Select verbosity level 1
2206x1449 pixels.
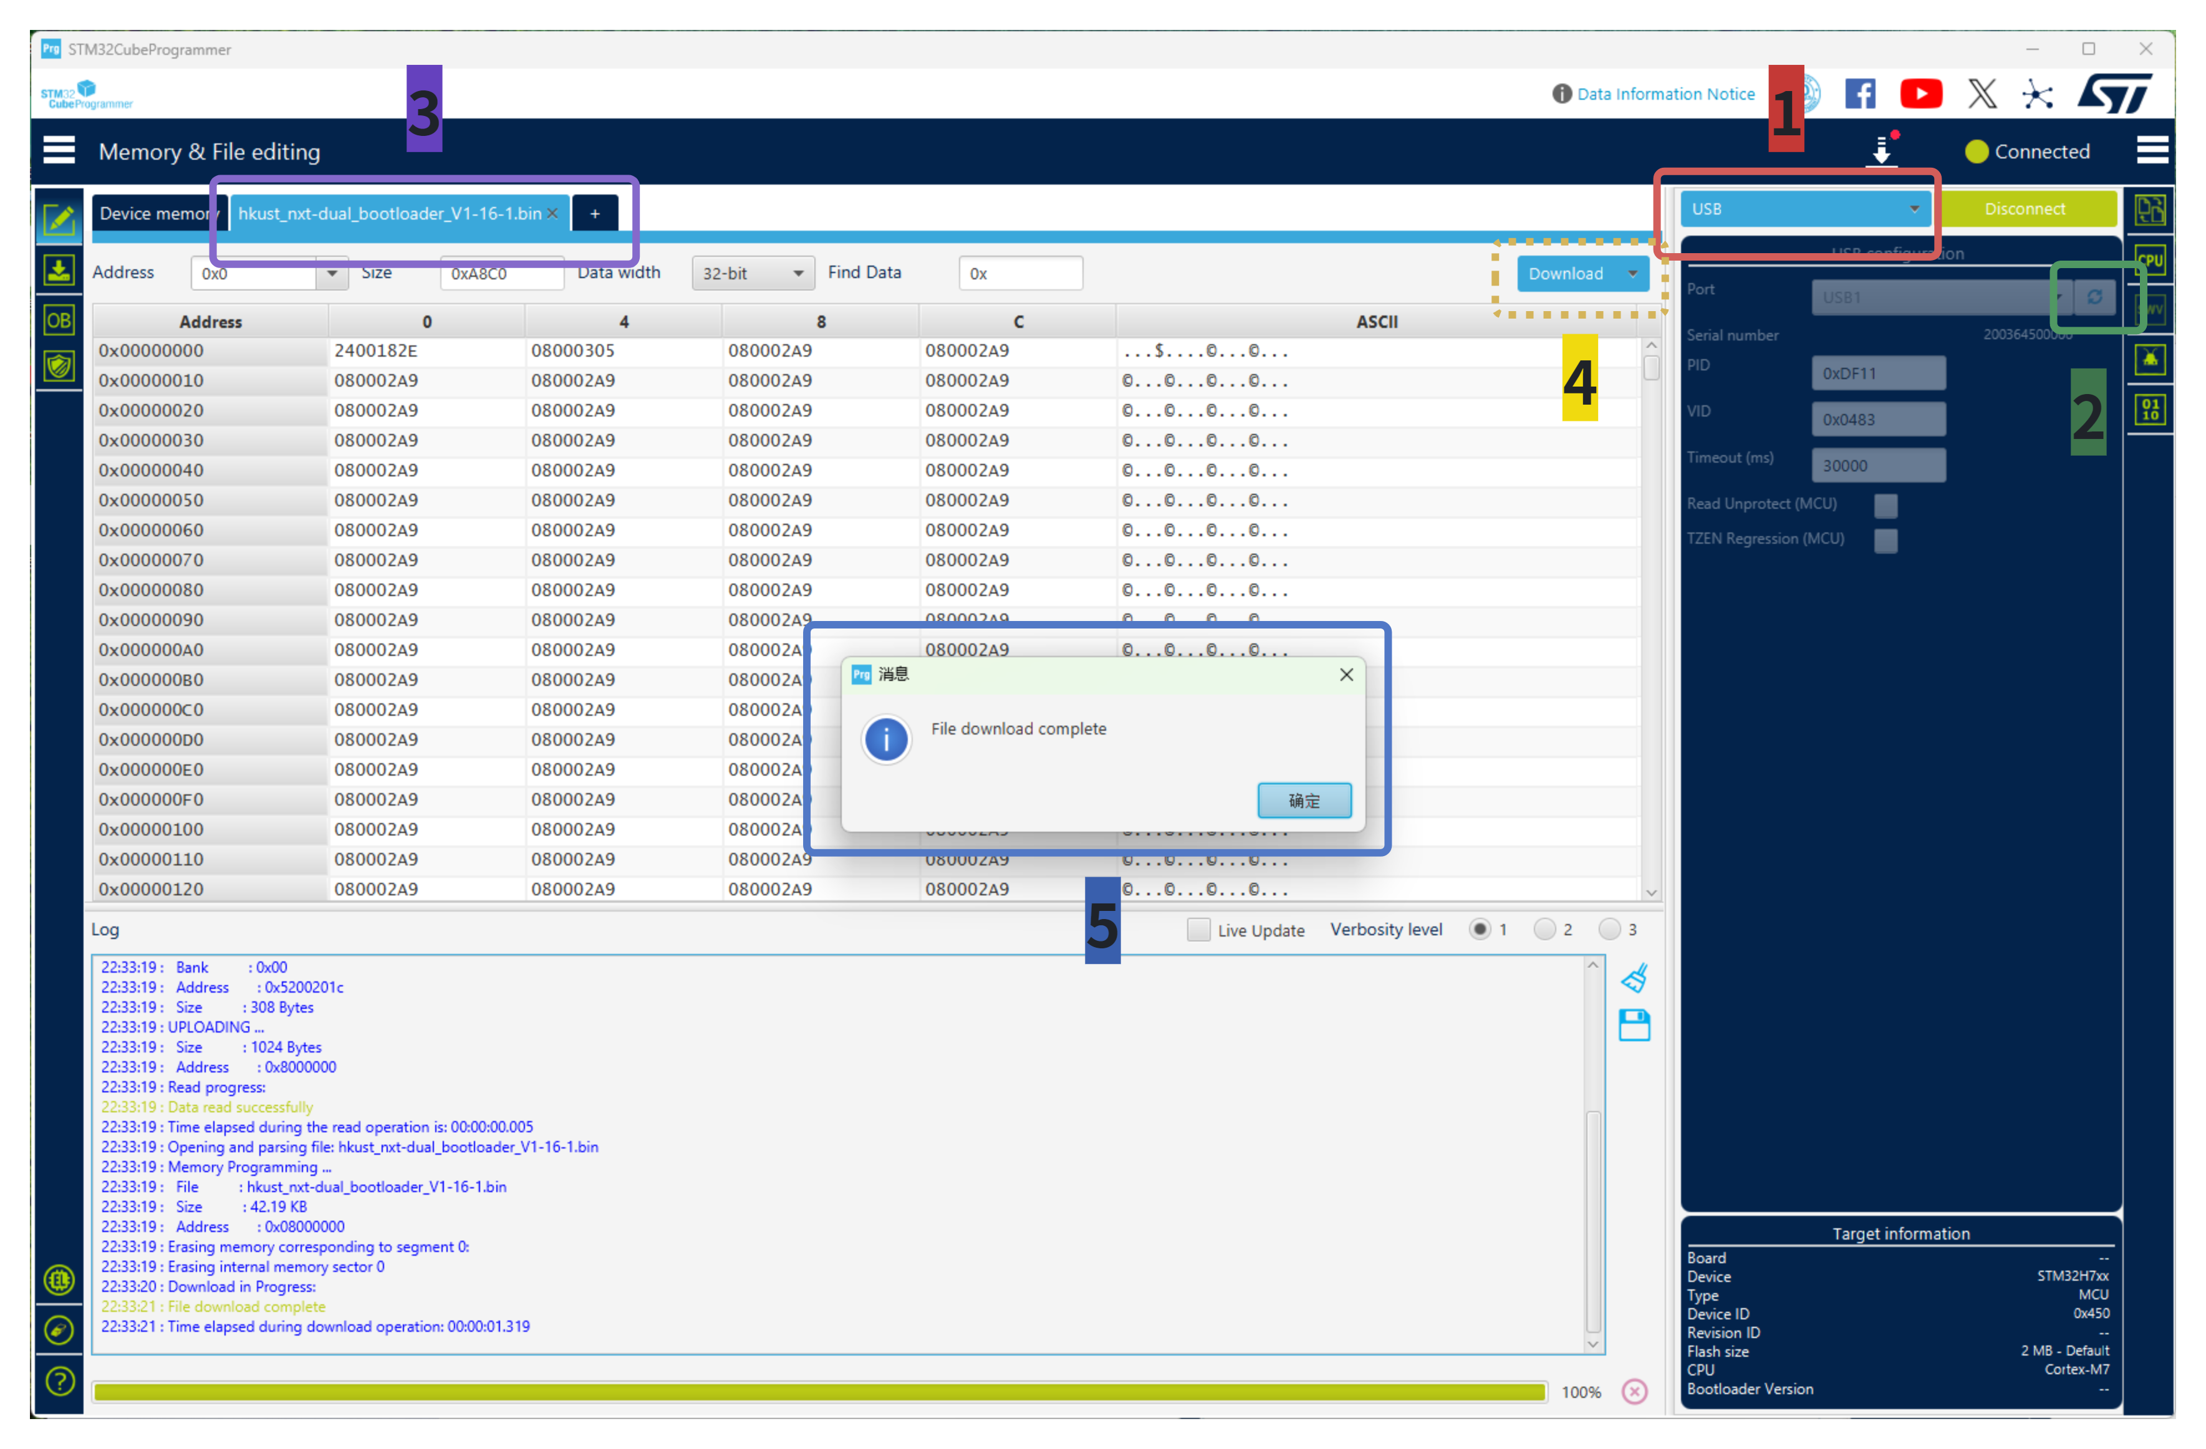1480,929
